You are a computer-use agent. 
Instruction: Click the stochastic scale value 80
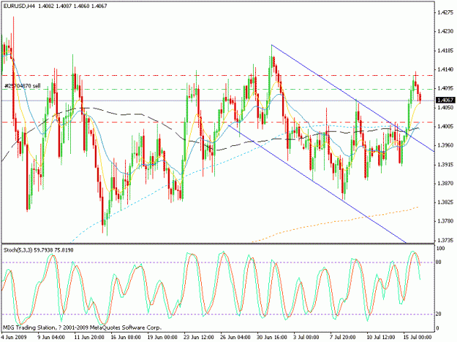click(439, 262)
